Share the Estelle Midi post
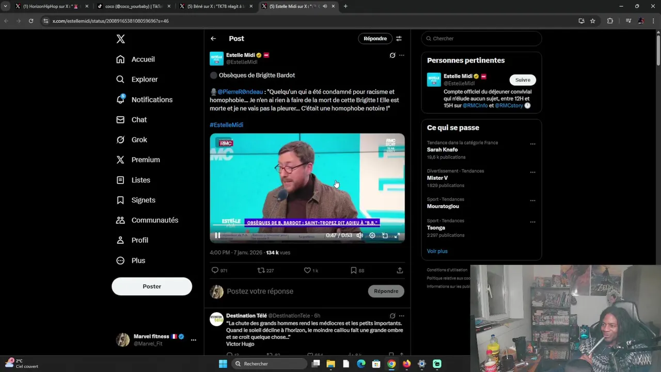Screen dimensions: 661x372 [400, 270]
